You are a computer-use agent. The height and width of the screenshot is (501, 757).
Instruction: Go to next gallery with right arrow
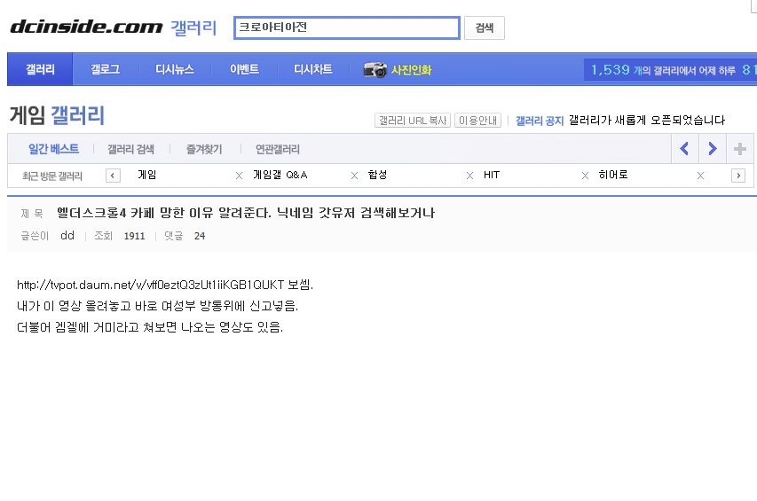tap(712, 148)
